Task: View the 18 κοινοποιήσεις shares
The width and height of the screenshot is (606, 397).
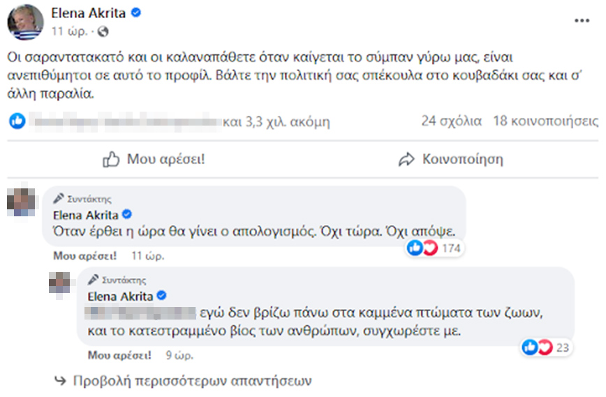Action: tap(545, 121)
